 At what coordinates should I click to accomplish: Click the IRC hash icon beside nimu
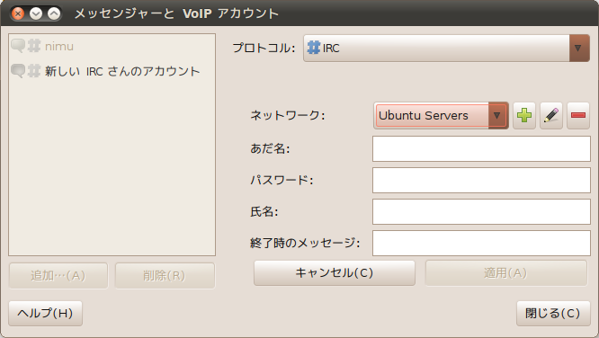click(x=34, y=46)
